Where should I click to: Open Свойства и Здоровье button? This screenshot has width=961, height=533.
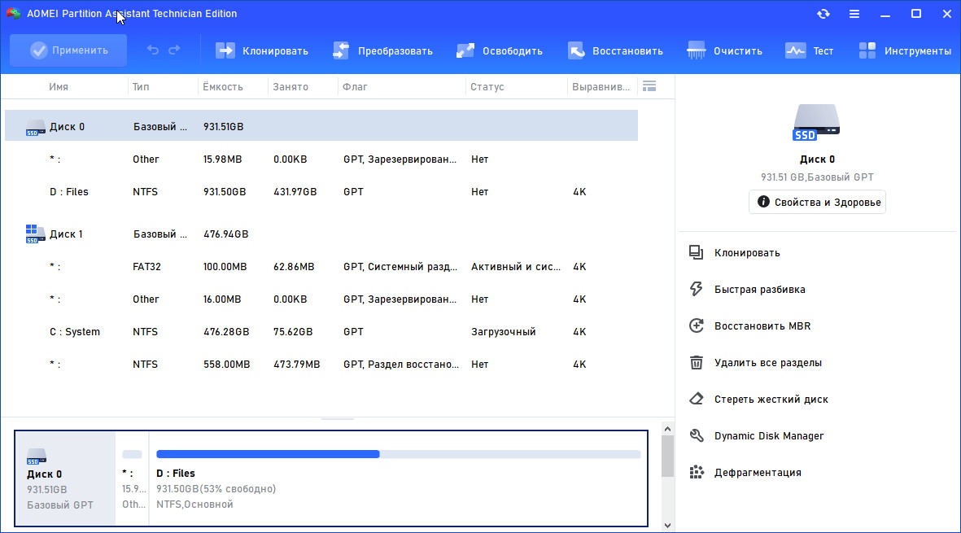coord(817,202)
